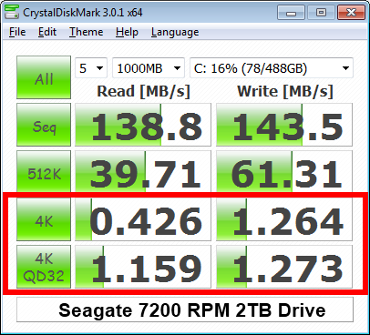Image resolution: width=370 pixels, height=335 pixels.
Task: Minimize the CrystalDiskMark window
Action: [x=291, y=13]
